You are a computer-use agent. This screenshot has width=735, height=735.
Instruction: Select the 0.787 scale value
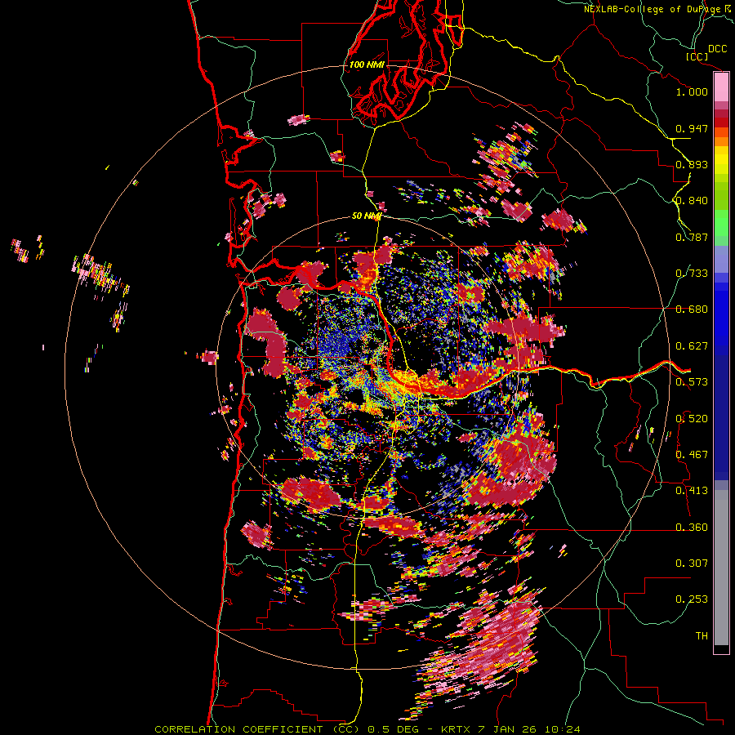tap(692, 237)
